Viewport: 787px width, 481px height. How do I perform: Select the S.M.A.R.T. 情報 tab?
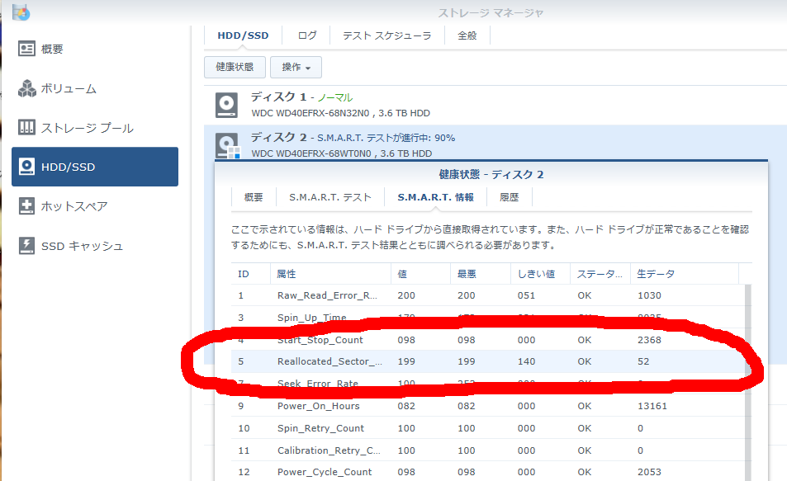(435, 197)
